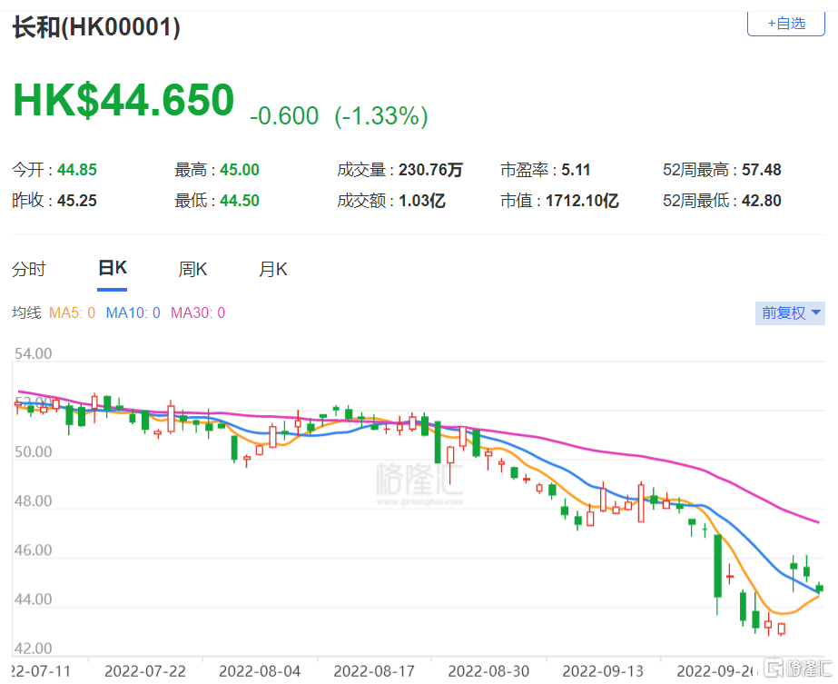The height and width of the screenshot is (684, 838).
Task: Click the 54.00 price axis label
Action: click(x=33, y=353)
